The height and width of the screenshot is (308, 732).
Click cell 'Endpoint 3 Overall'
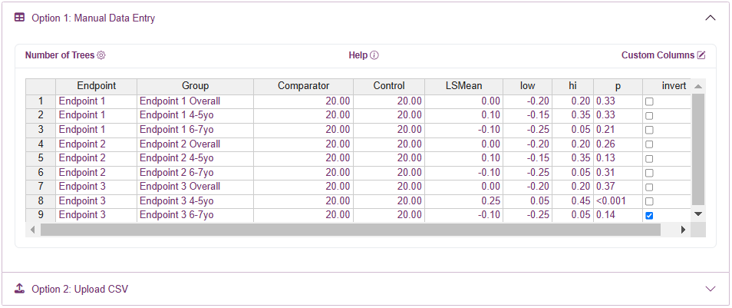click(195, 187)
